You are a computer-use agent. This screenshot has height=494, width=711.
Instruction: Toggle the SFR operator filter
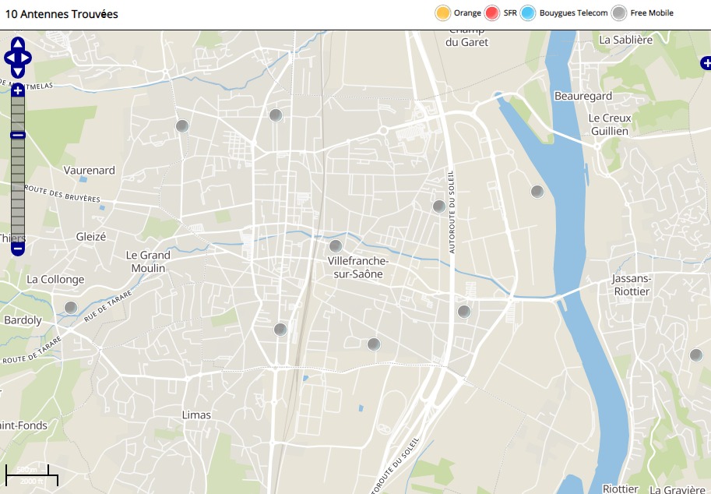point(492,13)
